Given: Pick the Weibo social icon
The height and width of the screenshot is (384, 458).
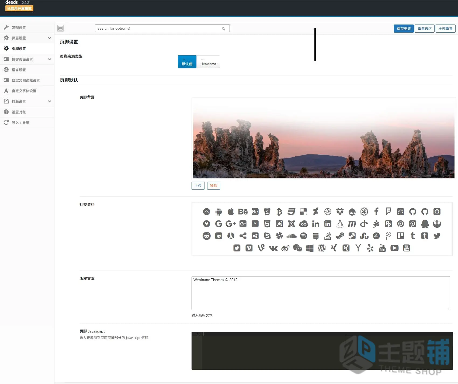Looking at the screenshot, I should (286, 248).
